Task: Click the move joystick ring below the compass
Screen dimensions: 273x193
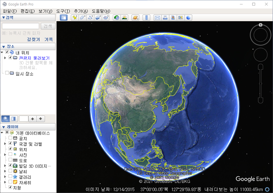Action: tap(260, 55)
